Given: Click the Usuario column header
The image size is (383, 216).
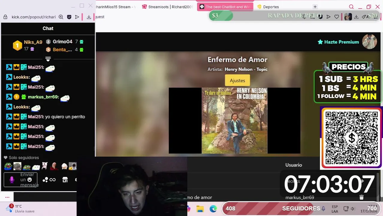Looking at the screenshot, I should (294, 165).
